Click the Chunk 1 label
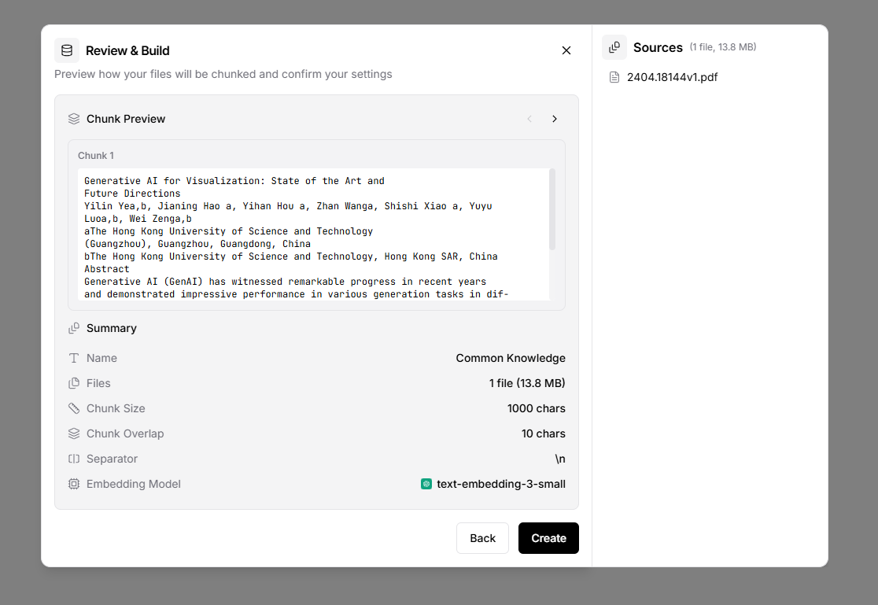This screenshot has height=605, width=878. pyautogui.click(x=96, y=156)
